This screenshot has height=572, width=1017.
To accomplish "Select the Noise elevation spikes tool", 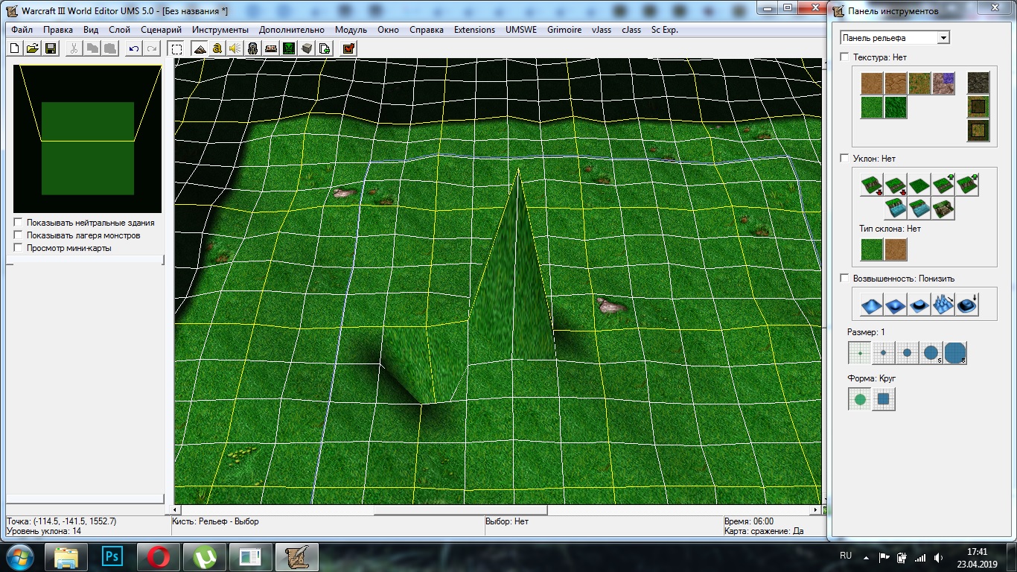I will click(x=943, y=304).
